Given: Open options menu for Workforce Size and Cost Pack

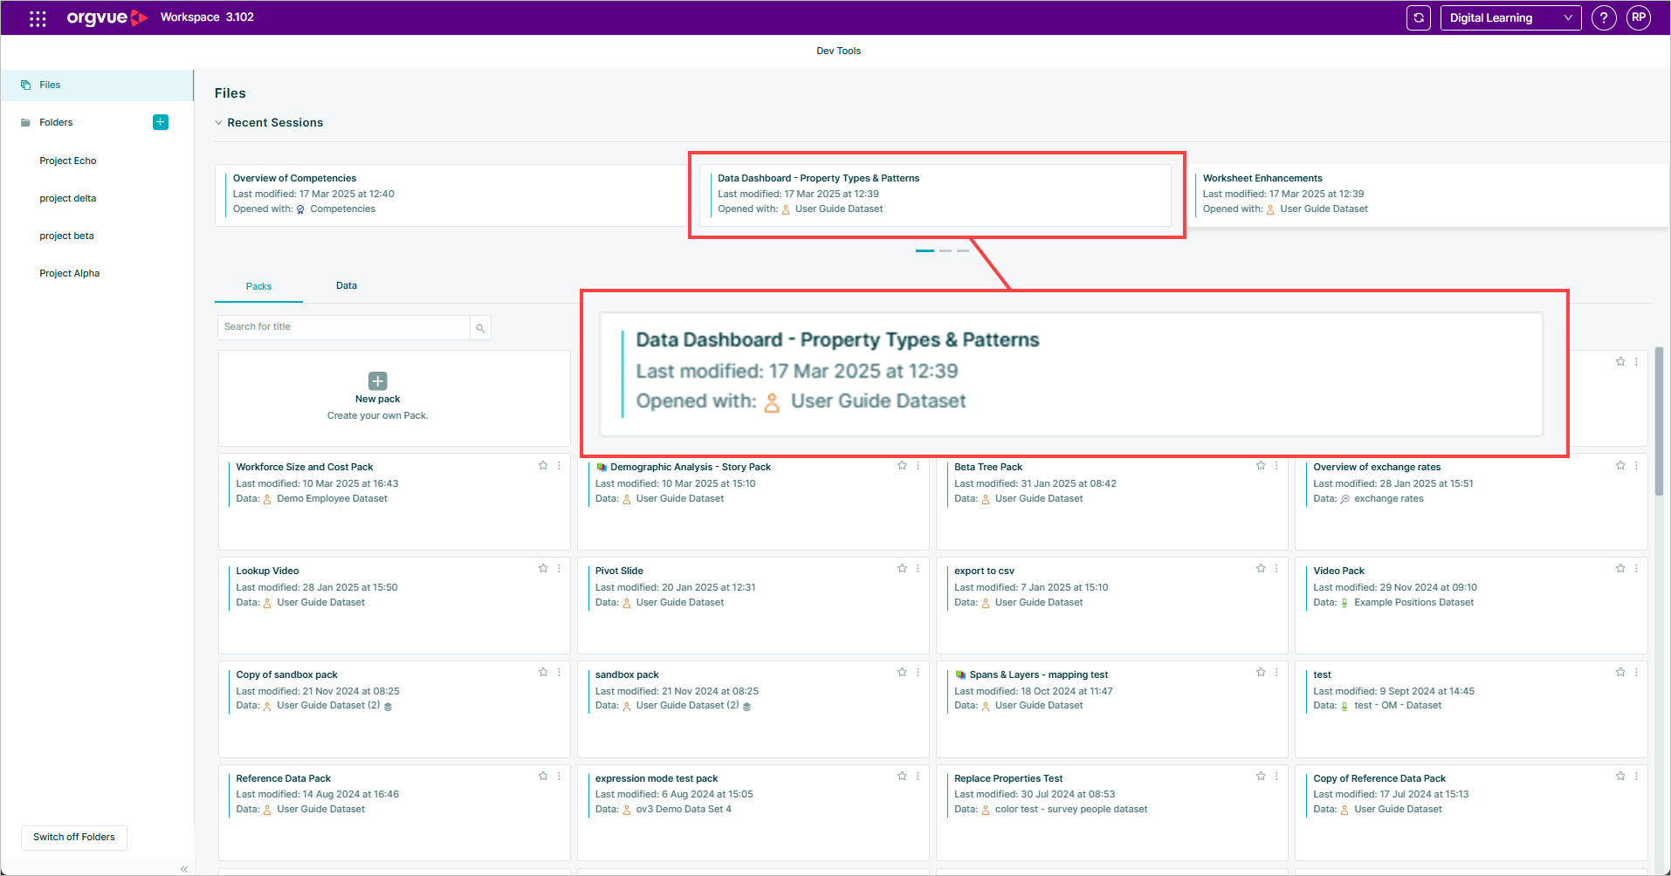Looking at the screenshot, I should pos(560,466).
